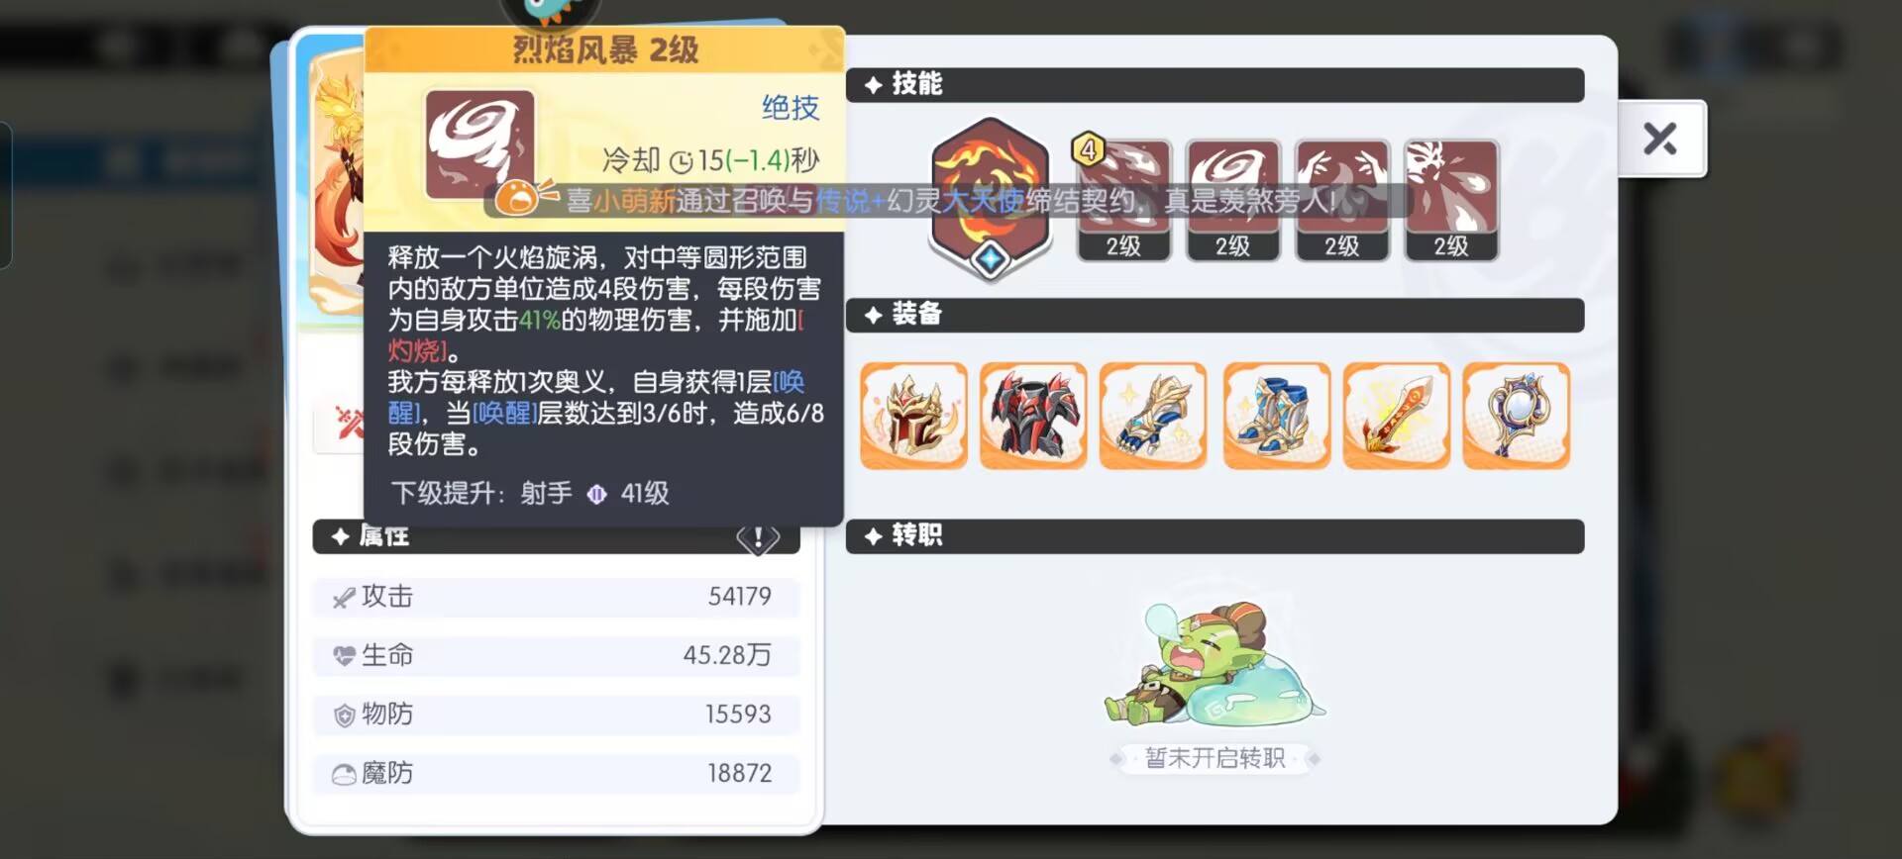Tap the scrolling announcement banner
This screenshot has height=859, width=1902.
(948, 201)
